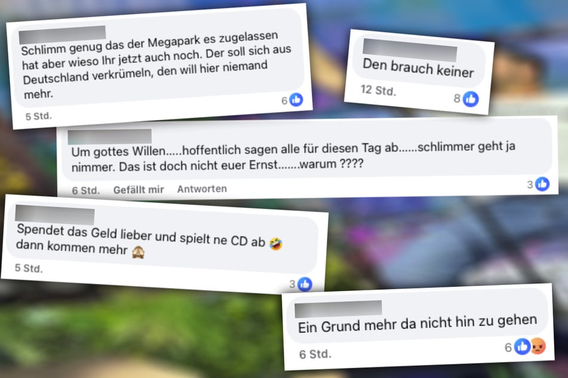Click the thumbs-up icon on 'Den brauch keiner'
568x378 pixels.
pos(471,99)
